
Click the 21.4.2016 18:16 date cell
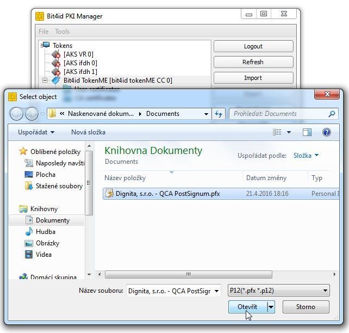pyautogui.click(x=267, y=194)
